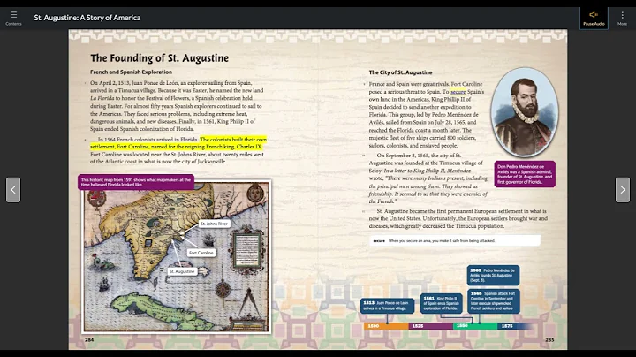Click the book title 'St. Augustine: A Story of America'

[x=87, y=18]
